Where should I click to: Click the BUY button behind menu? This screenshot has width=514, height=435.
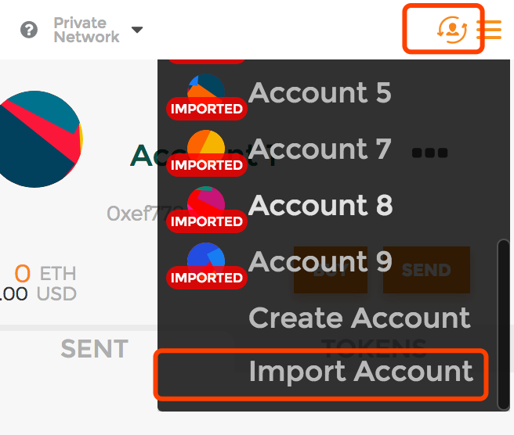(331, 270)
